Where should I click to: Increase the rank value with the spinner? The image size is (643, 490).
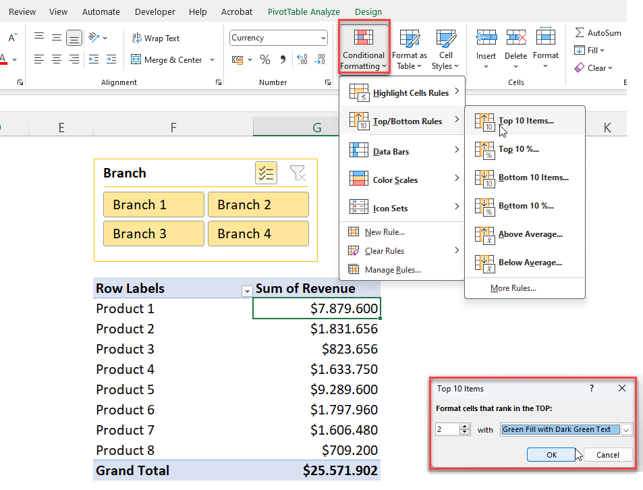[464, 427]
